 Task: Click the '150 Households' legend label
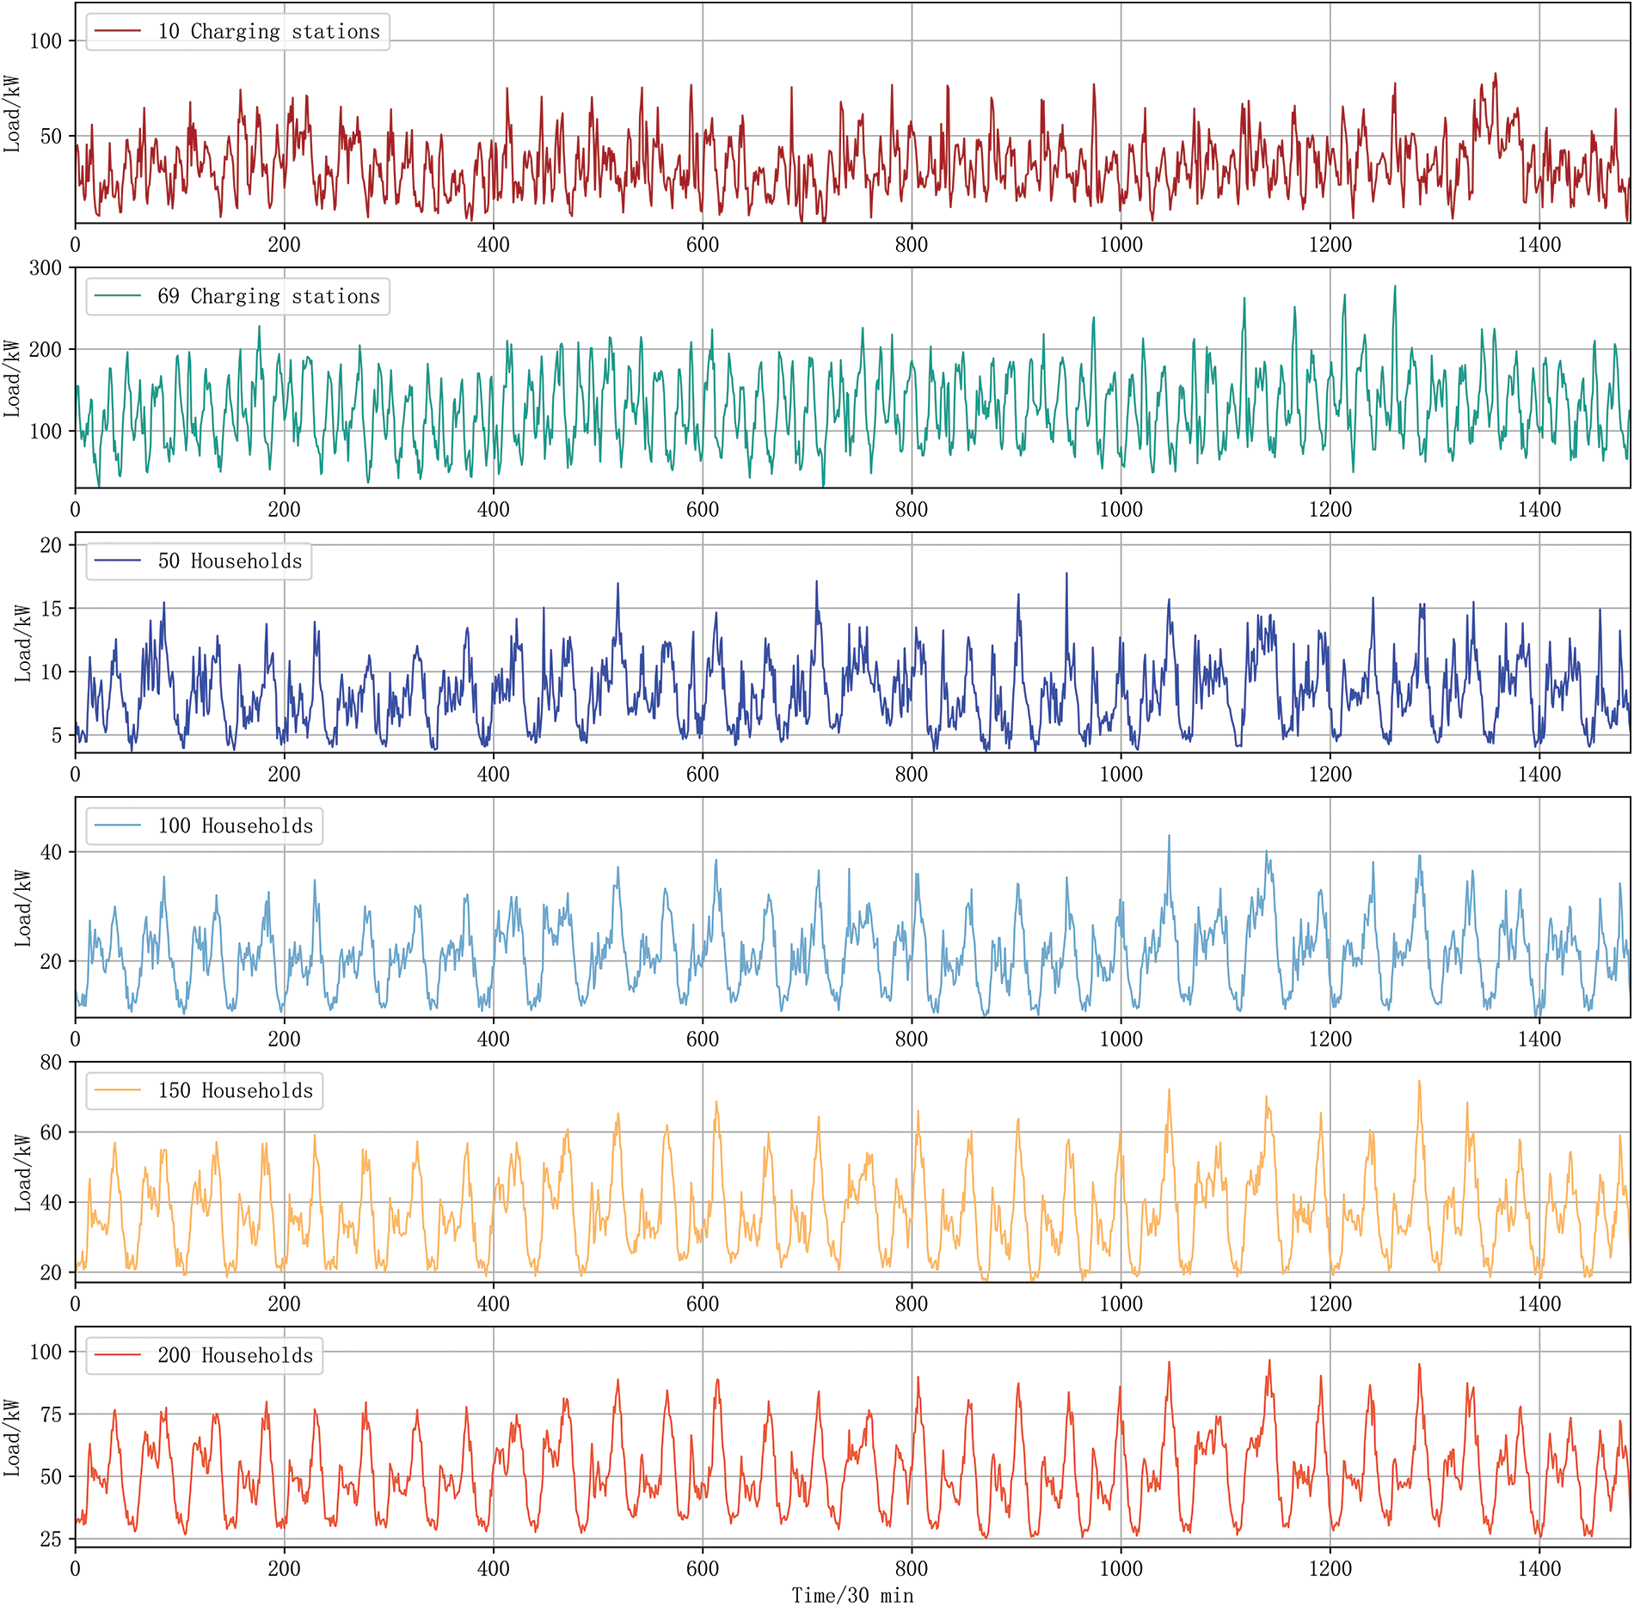click(x=236, y=1091)
